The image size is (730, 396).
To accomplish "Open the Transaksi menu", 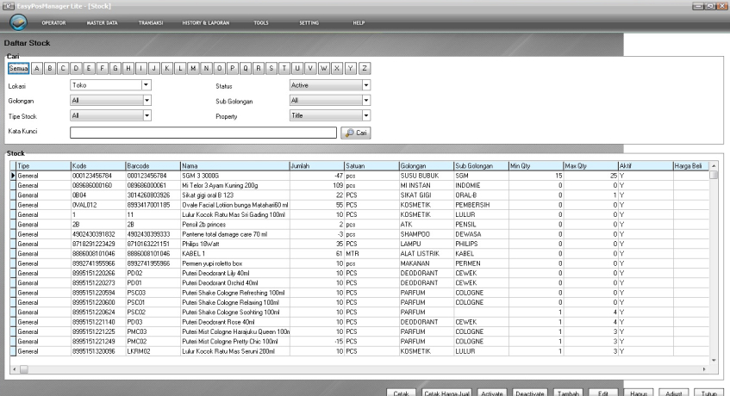I will (149, 23).
